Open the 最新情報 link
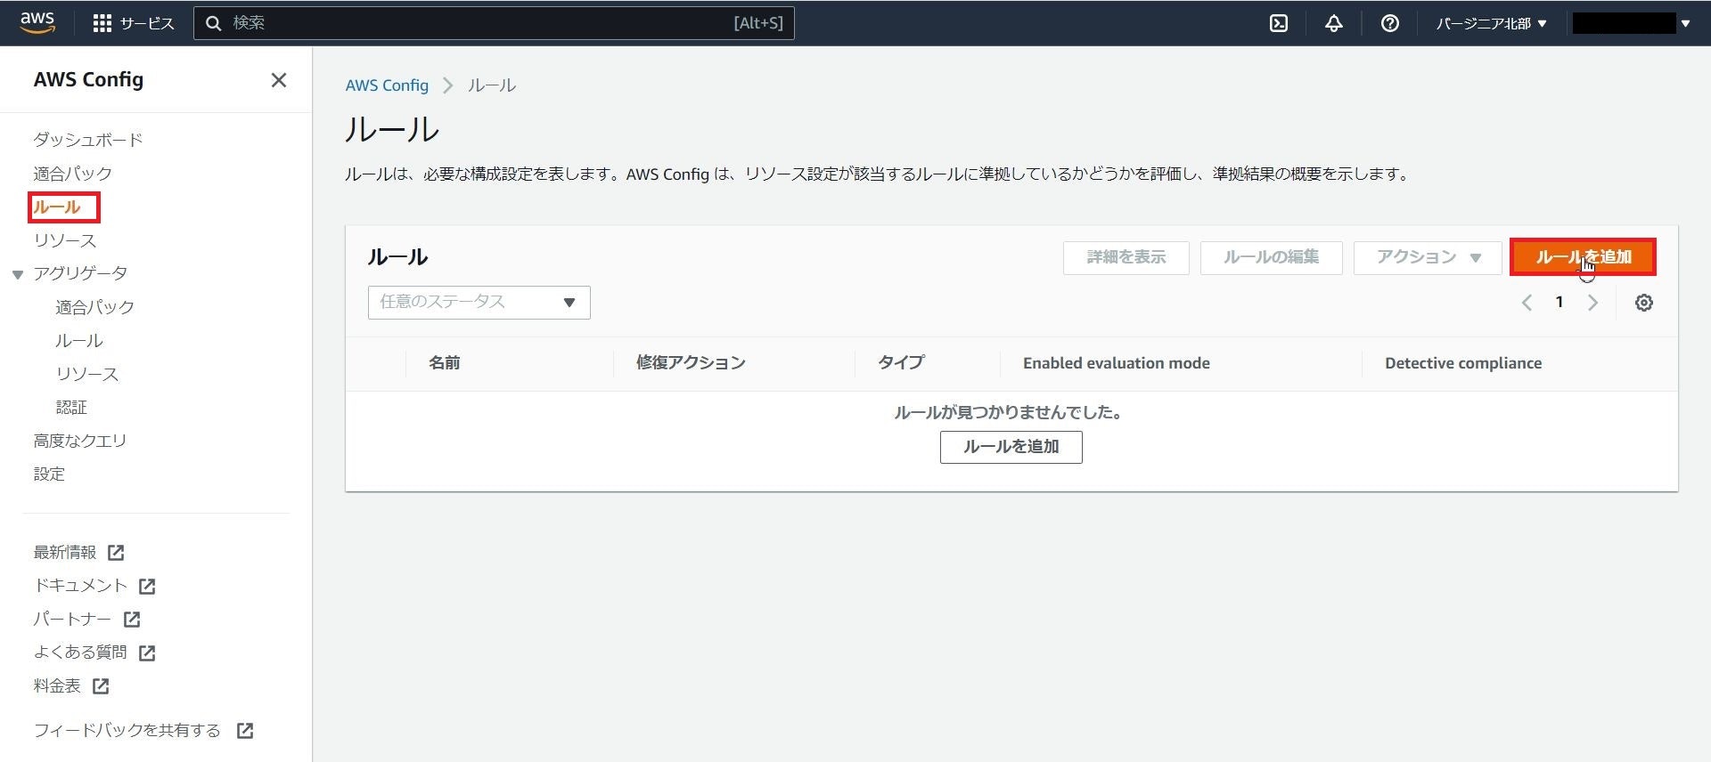This screenshot has height=762, width=1711. point(65,553)
